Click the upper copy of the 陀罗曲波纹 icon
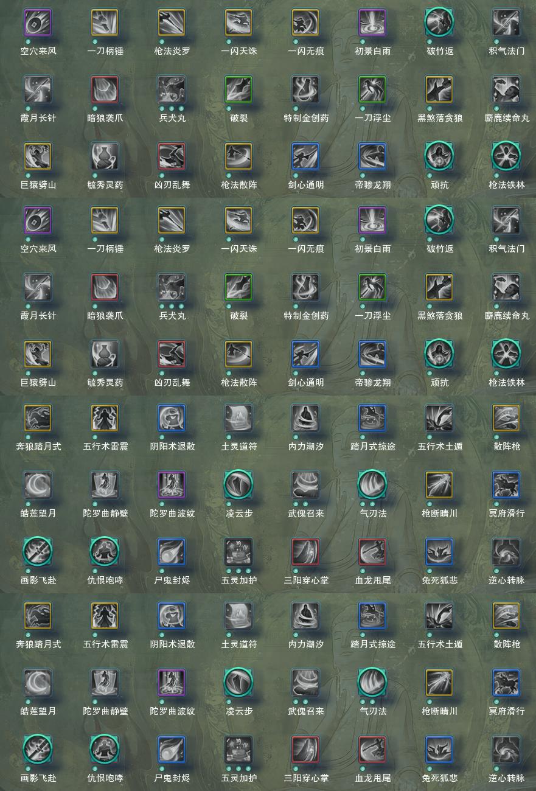 point(172,485)
